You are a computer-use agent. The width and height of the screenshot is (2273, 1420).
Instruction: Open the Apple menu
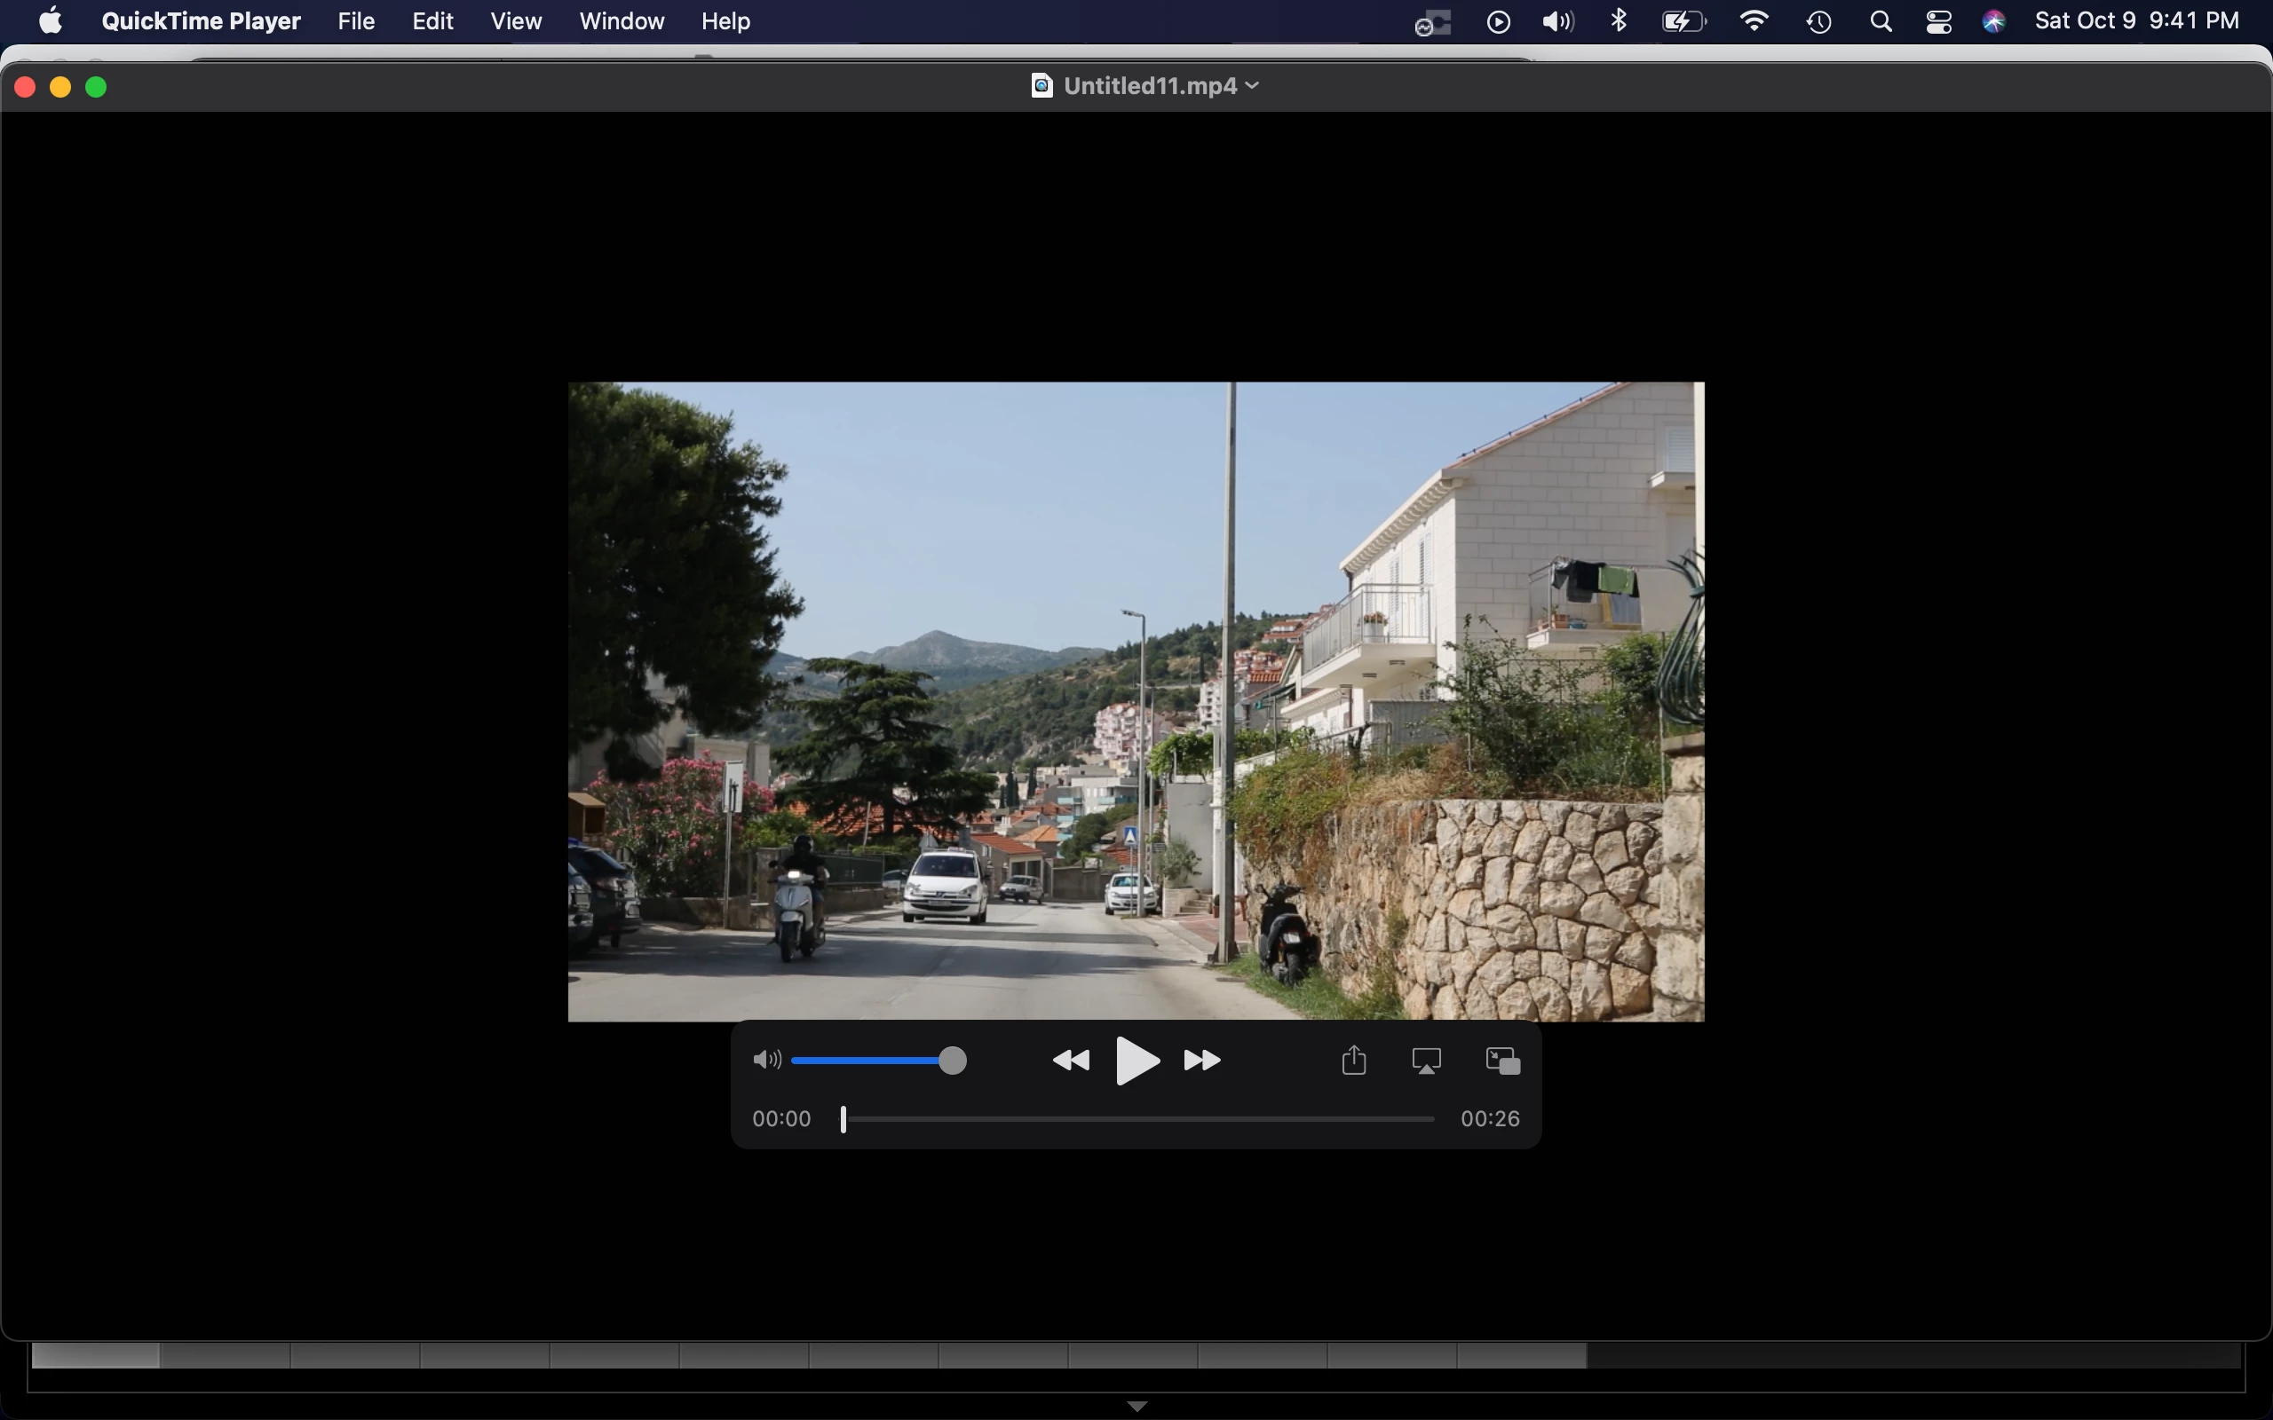51,20
